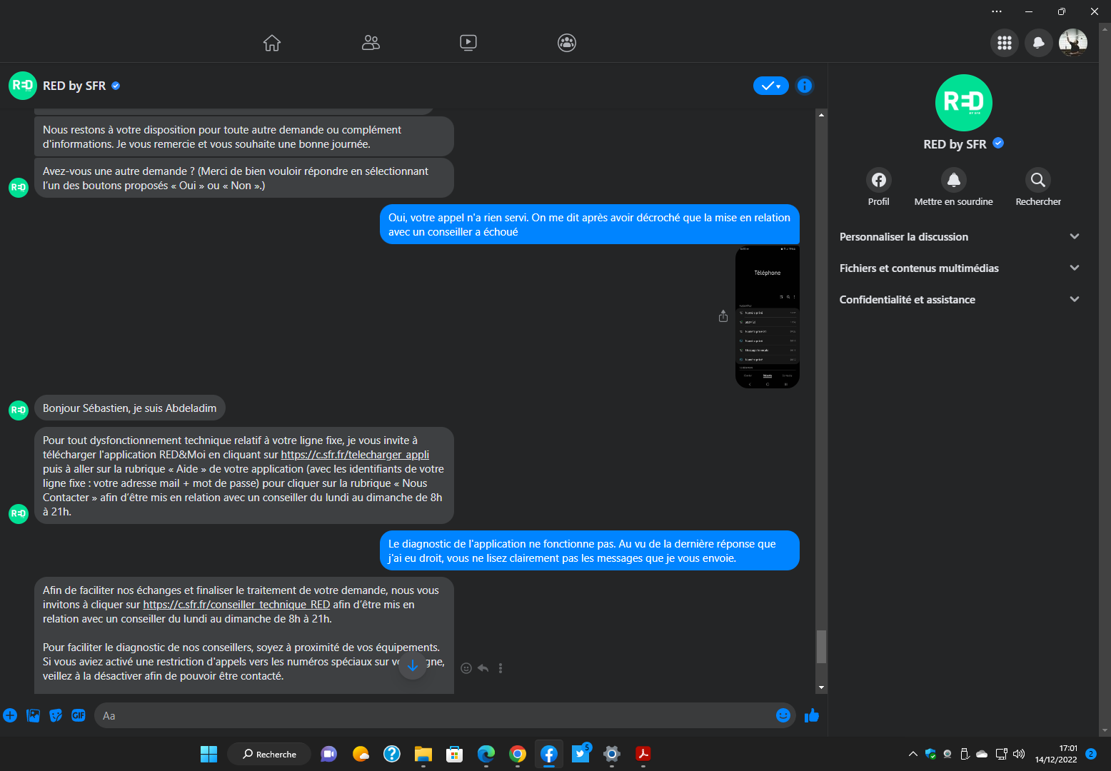
Task: Focus the Aa message input field
Action: [x=436, y=715]
